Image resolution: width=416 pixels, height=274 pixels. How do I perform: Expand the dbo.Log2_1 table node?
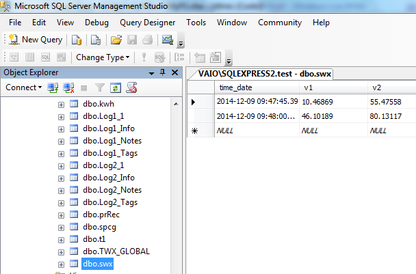pyautogui.click(x=62, y=167)
